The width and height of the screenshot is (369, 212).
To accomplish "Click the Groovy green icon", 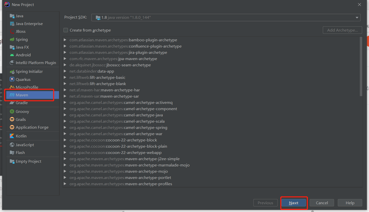I will pyautogui.click(x=12, y=111).
